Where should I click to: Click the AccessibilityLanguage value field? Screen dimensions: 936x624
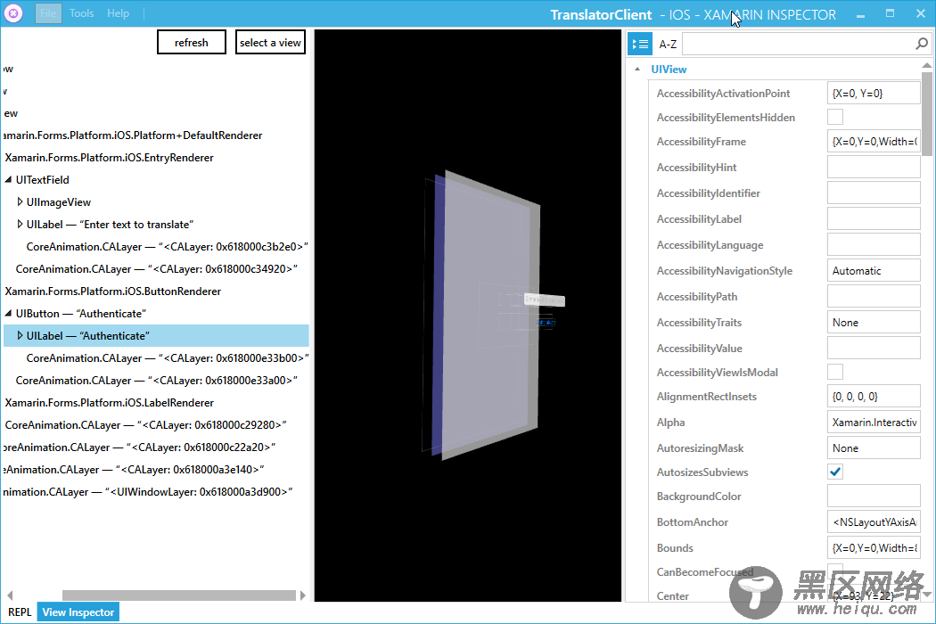pyautogui.click(x=874, y=245)
